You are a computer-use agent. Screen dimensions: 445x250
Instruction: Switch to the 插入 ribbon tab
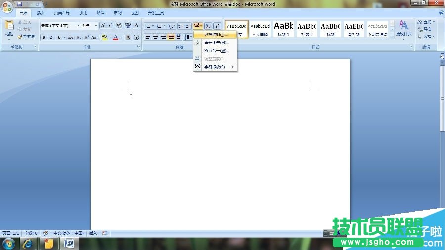pyautogui.click(x=41, y=13)
